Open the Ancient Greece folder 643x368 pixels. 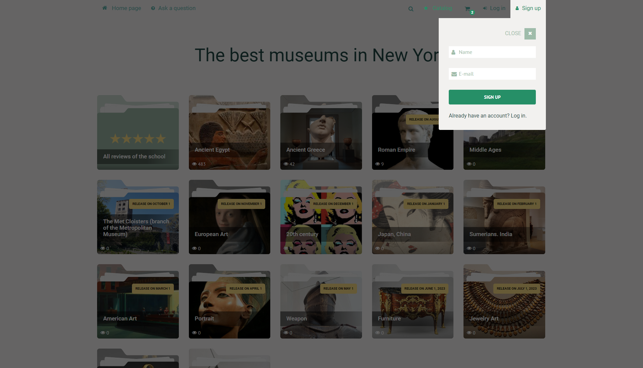point(321,133)
